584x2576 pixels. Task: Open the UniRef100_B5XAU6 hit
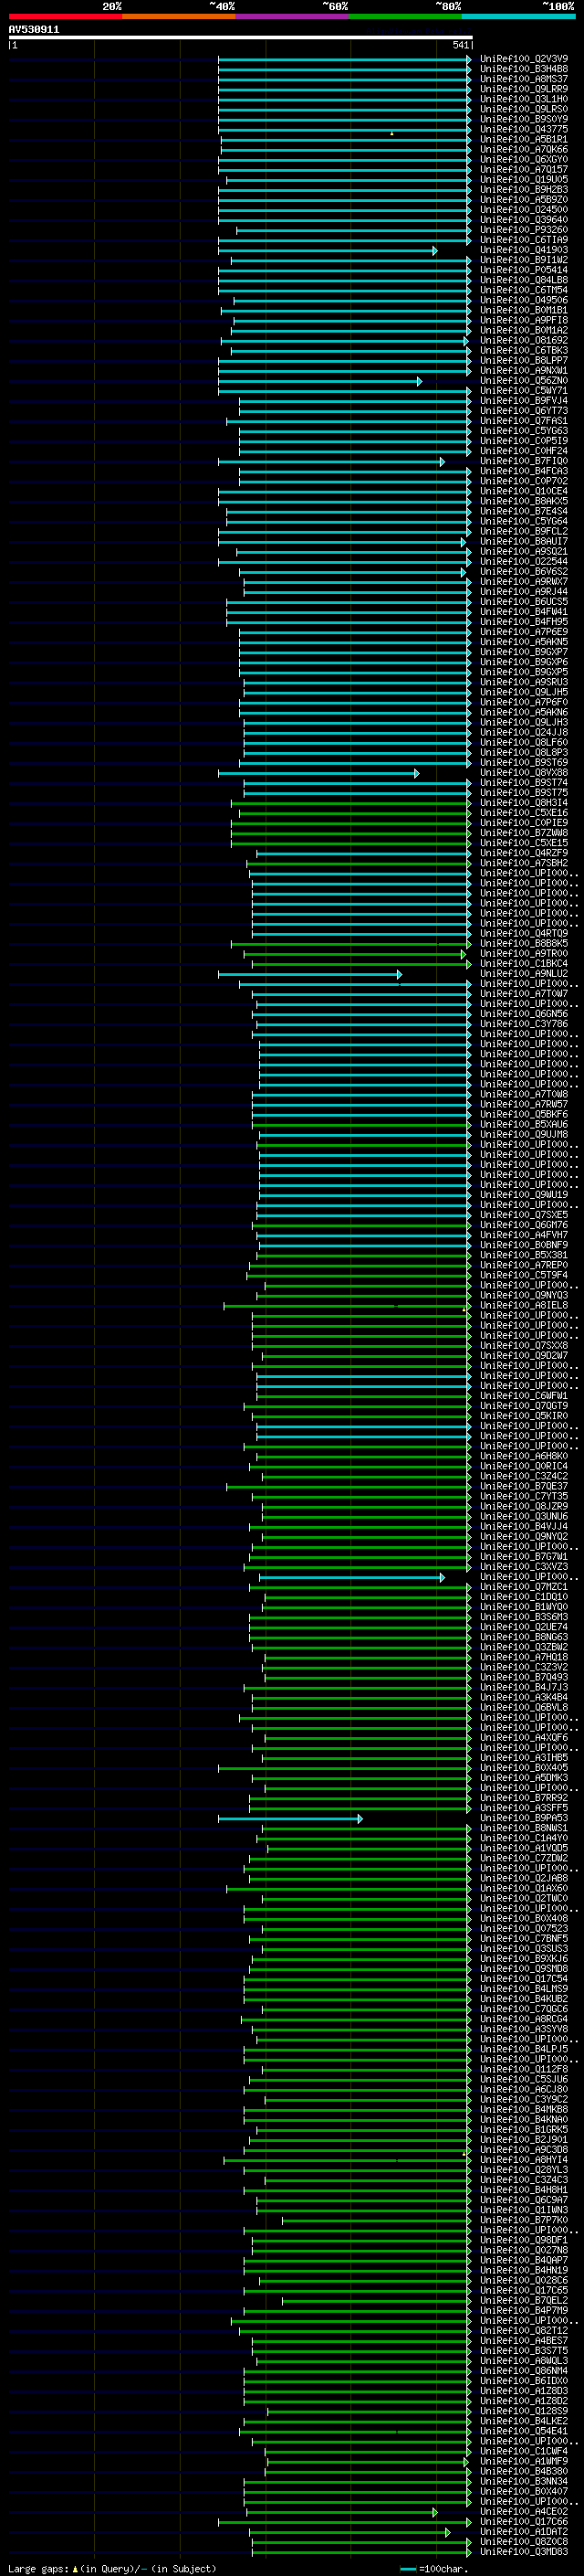pos(524,1125)
